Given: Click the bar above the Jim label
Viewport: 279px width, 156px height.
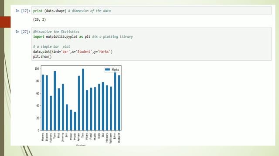Looking at the screenshot, I should click(67, 117).
